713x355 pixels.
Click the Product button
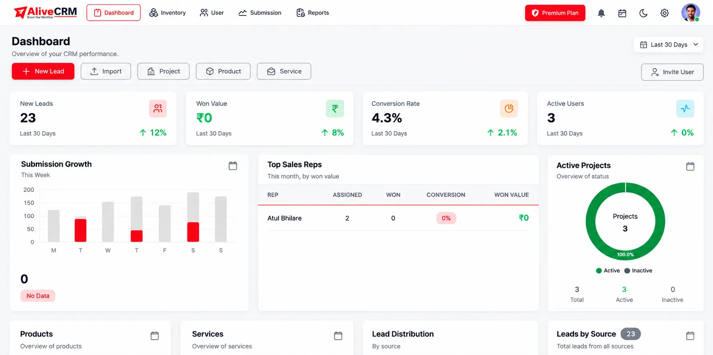click(x=223, y=71)
